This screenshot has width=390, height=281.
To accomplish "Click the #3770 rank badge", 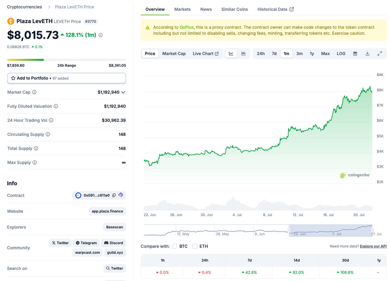I will [x=90, y=21].
